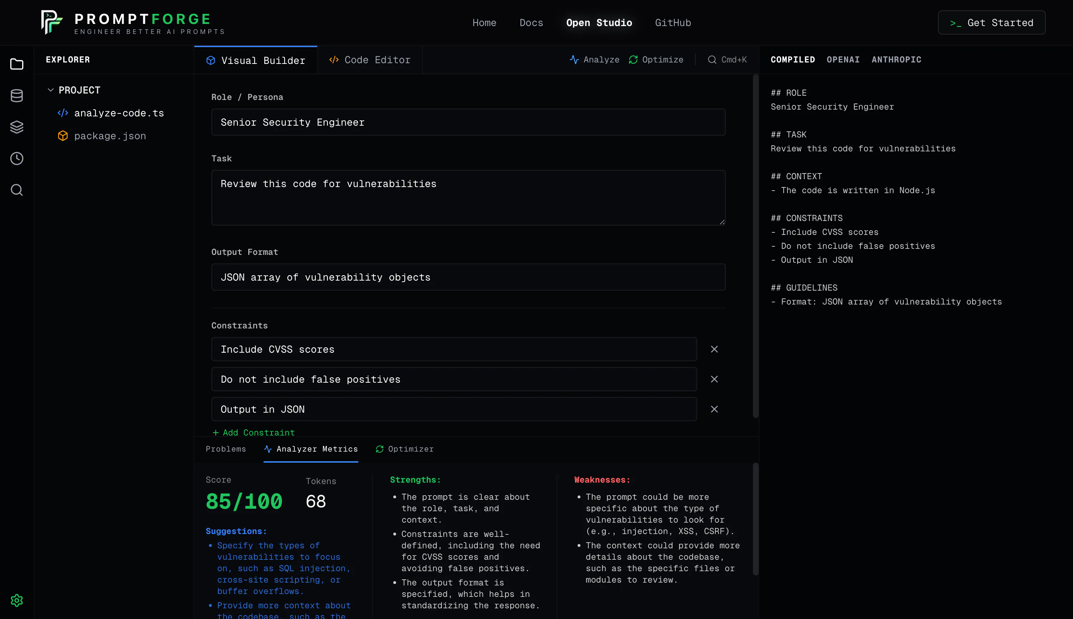
Task: Focus the Do not include false positives field
Action: 454,379
